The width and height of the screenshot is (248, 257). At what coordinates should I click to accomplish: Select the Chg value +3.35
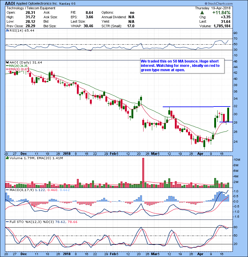[225, 17]
